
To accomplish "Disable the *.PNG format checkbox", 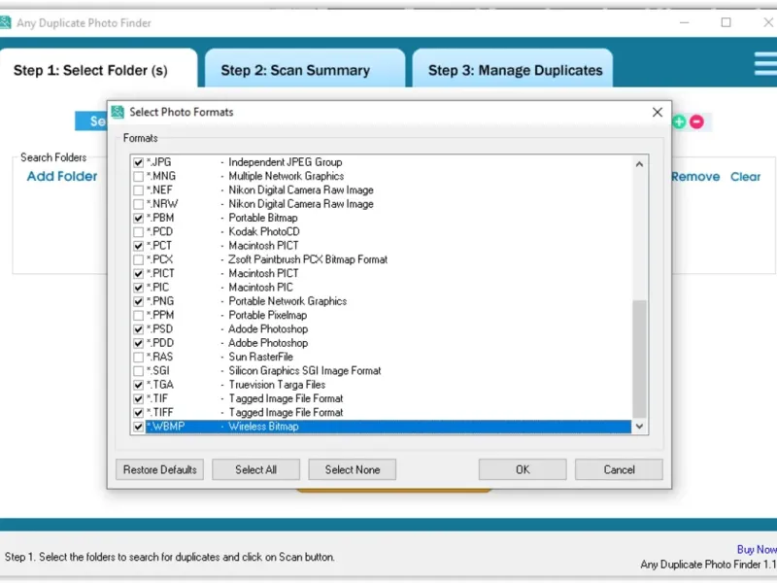I will (x=138, y=301).
